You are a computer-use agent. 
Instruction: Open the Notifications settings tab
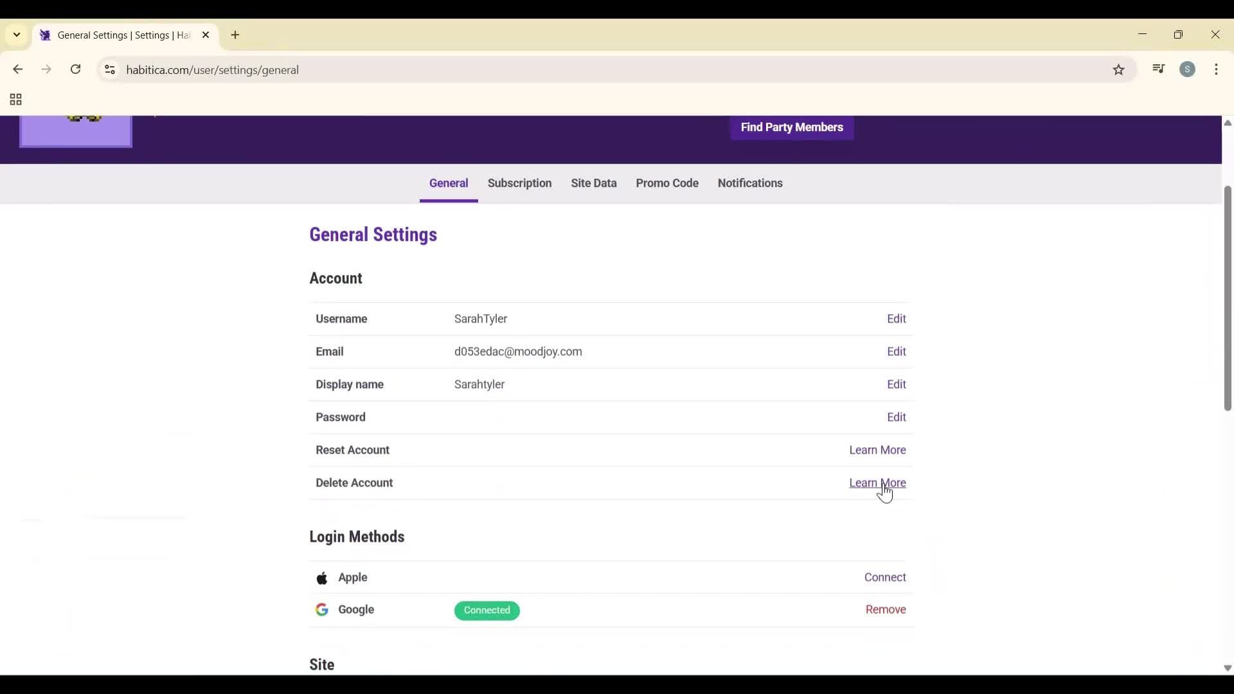point(750,184)
